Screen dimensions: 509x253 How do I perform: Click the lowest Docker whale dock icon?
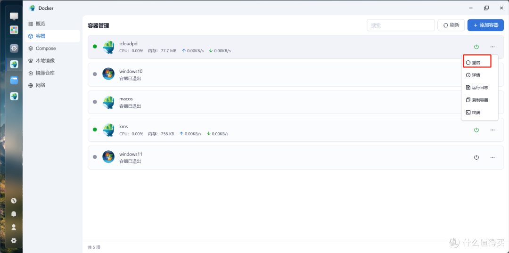point(14,96)
